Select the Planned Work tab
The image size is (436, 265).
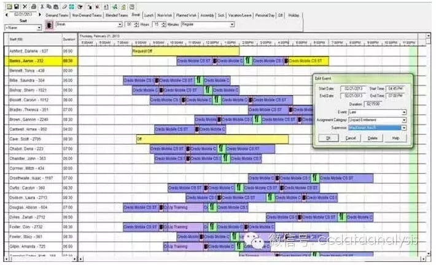186,15
